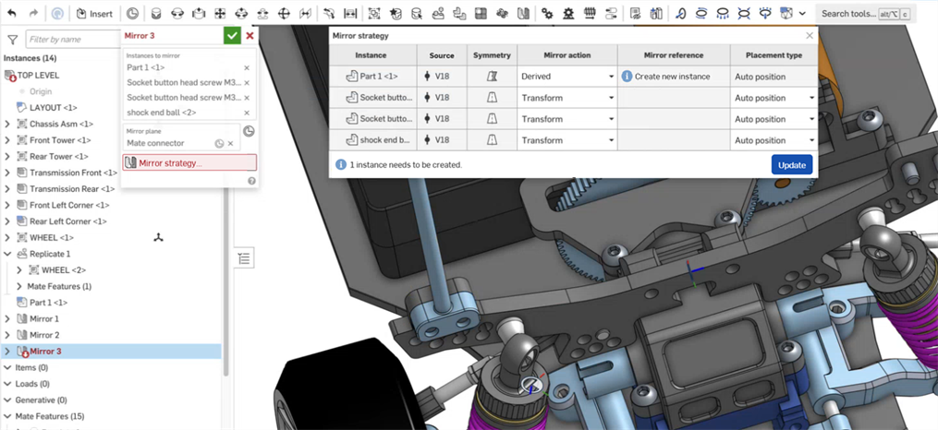Click the help question mark in Mirror dialog
The height and width of the screenshot is (430, 938).
click(x=251, y=181)
